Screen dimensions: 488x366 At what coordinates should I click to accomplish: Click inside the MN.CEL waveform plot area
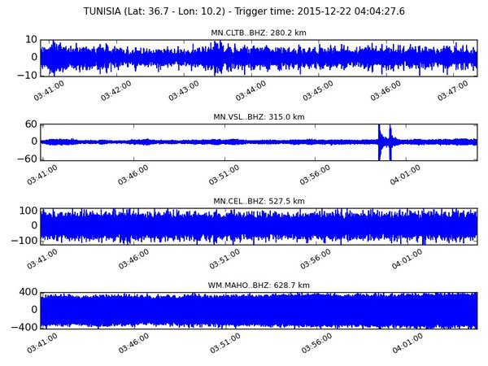click(x=259, y=227)
